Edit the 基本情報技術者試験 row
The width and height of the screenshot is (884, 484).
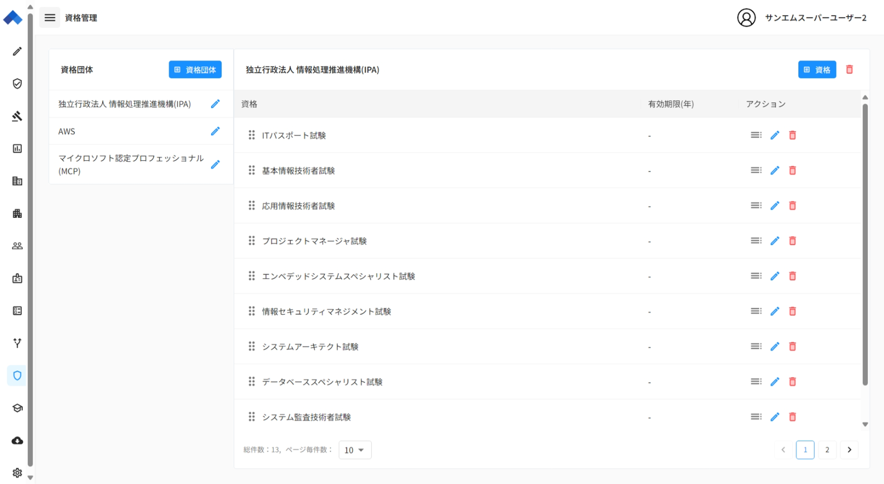tap(775, 171)
